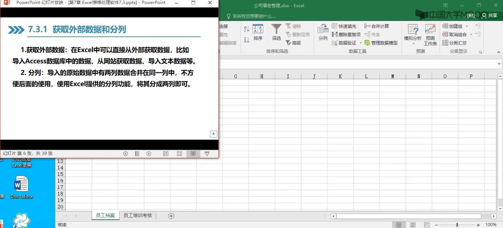Go to next slide in PowerPoint window
The width and height of the screenshot is (503, 228).
[149, 153]
